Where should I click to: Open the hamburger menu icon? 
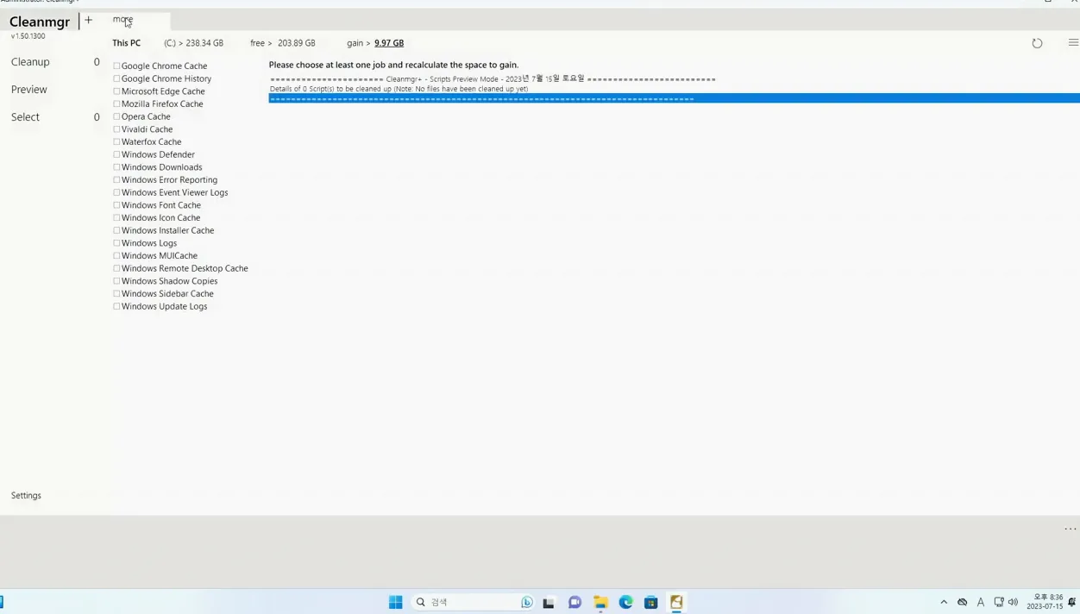pyautogui.click(x=1073, y=42)
